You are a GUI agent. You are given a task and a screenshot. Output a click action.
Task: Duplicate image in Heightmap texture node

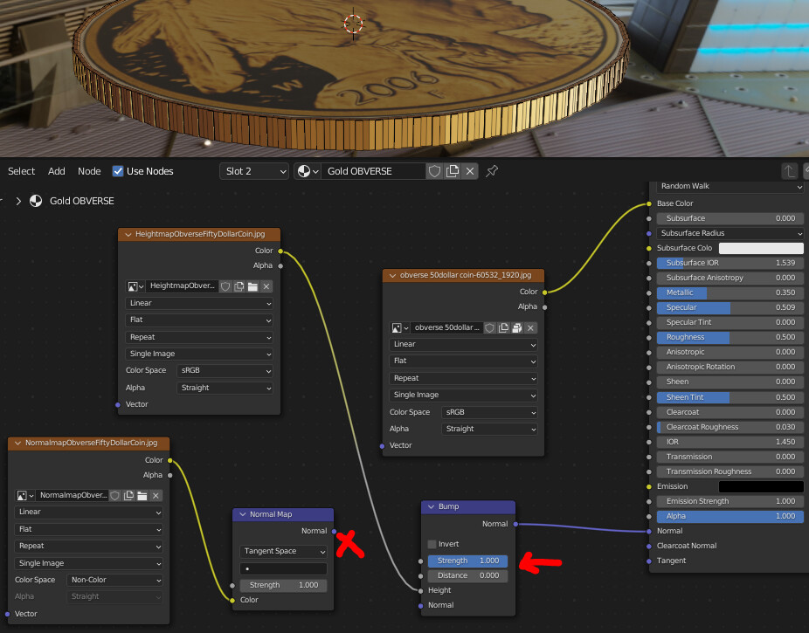239,286
